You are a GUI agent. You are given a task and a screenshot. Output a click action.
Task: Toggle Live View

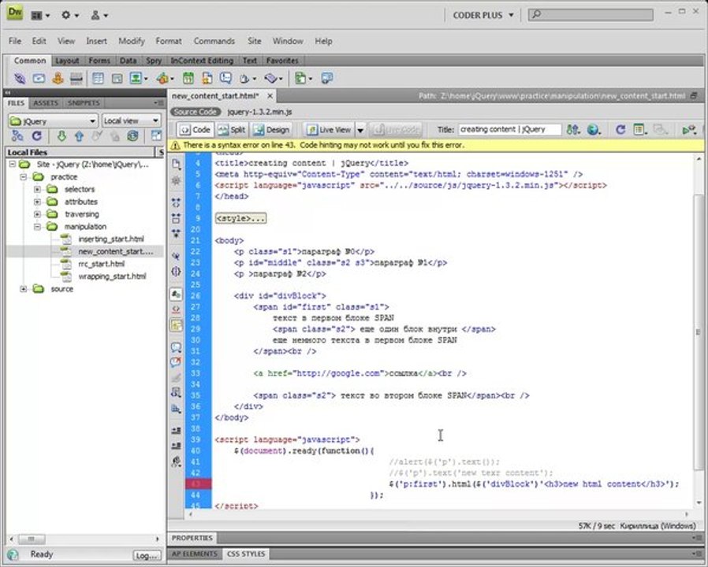click(x=330, y=130)
